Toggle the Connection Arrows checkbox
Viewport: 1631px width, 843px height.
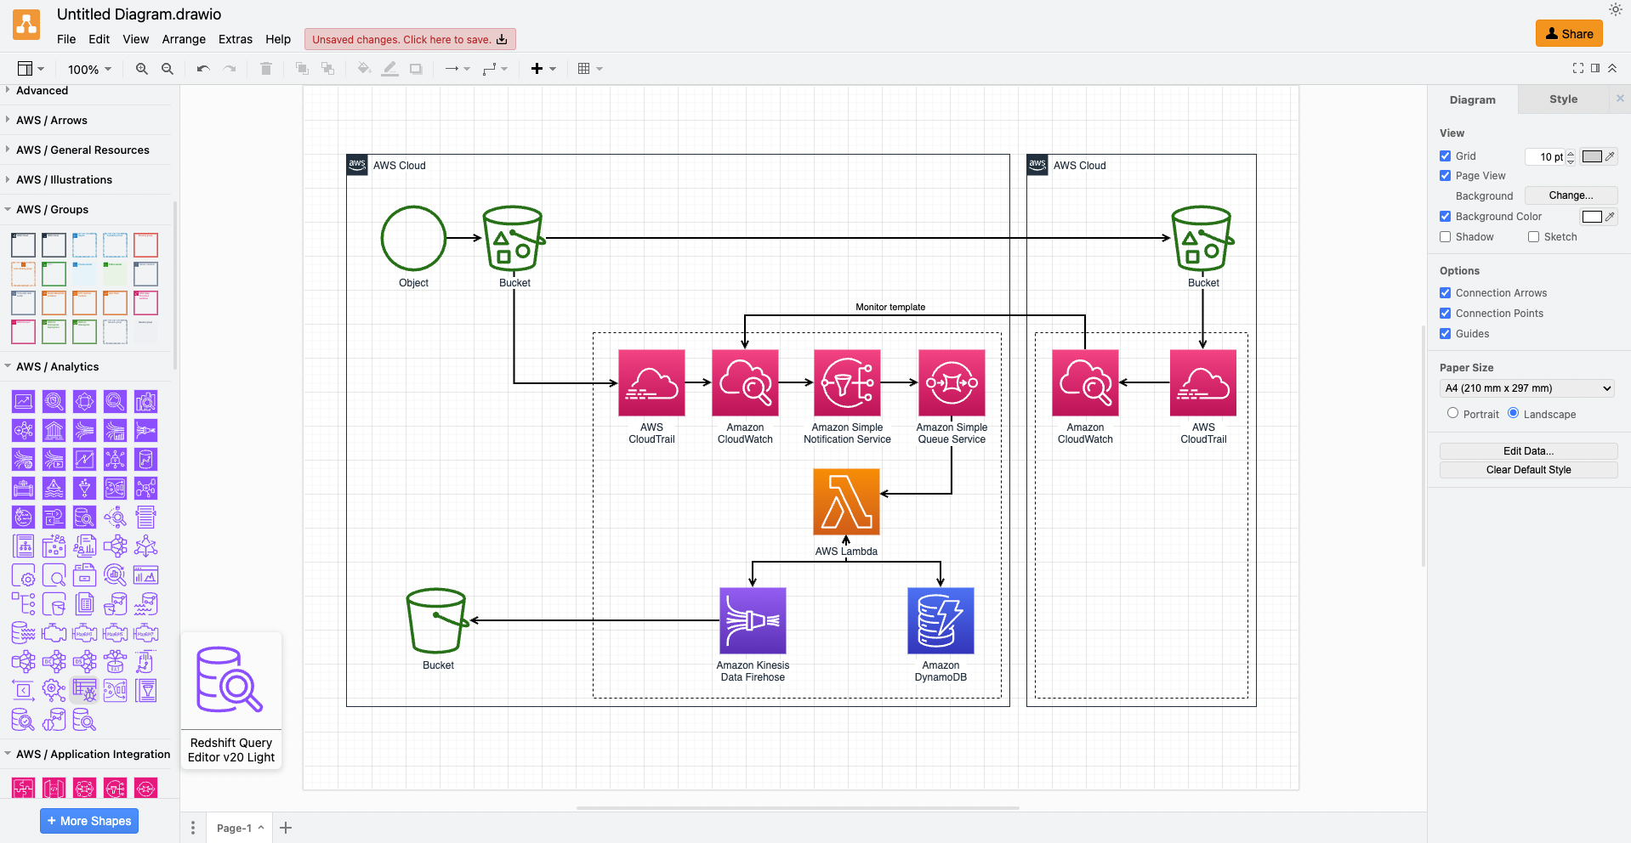[1445, 292]
